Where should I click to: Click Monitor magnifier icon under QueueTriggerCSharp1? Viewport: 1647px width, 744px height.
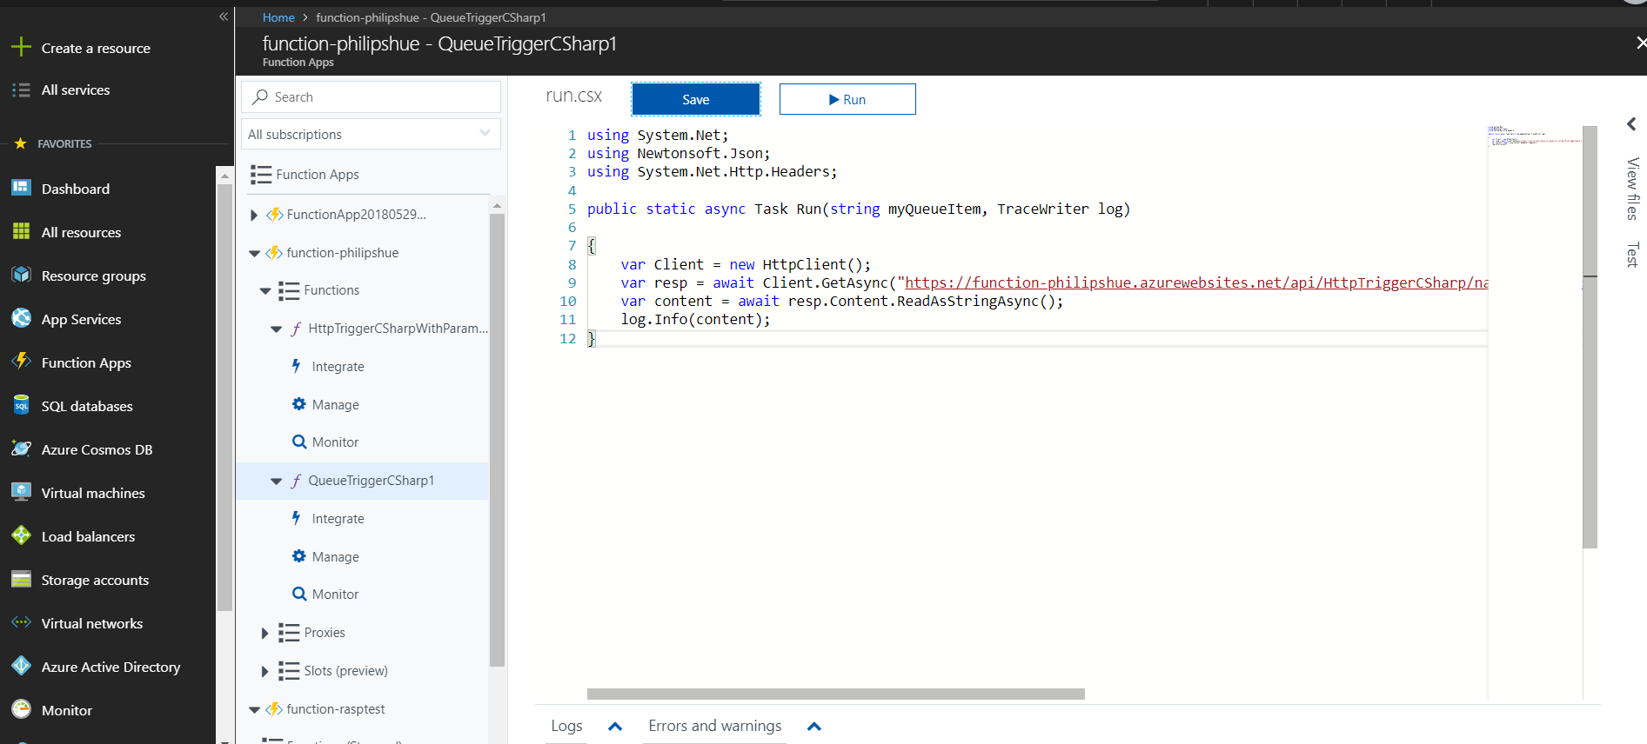coord(298,594)
